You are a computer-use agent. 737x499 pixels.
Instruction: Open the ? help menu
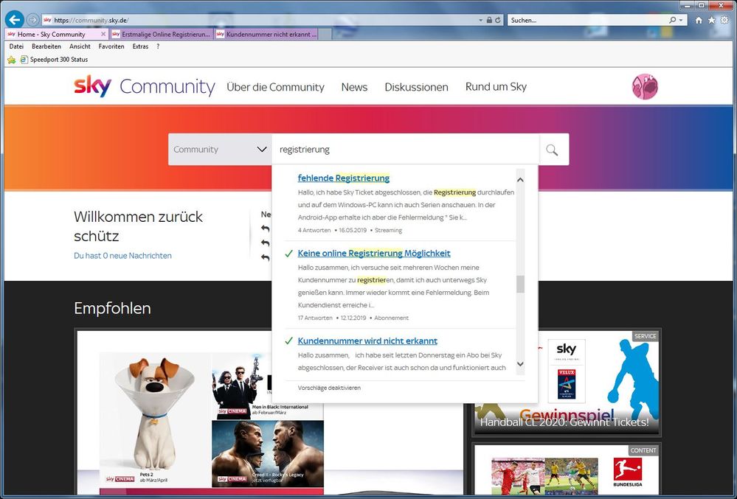pos(158,46)
